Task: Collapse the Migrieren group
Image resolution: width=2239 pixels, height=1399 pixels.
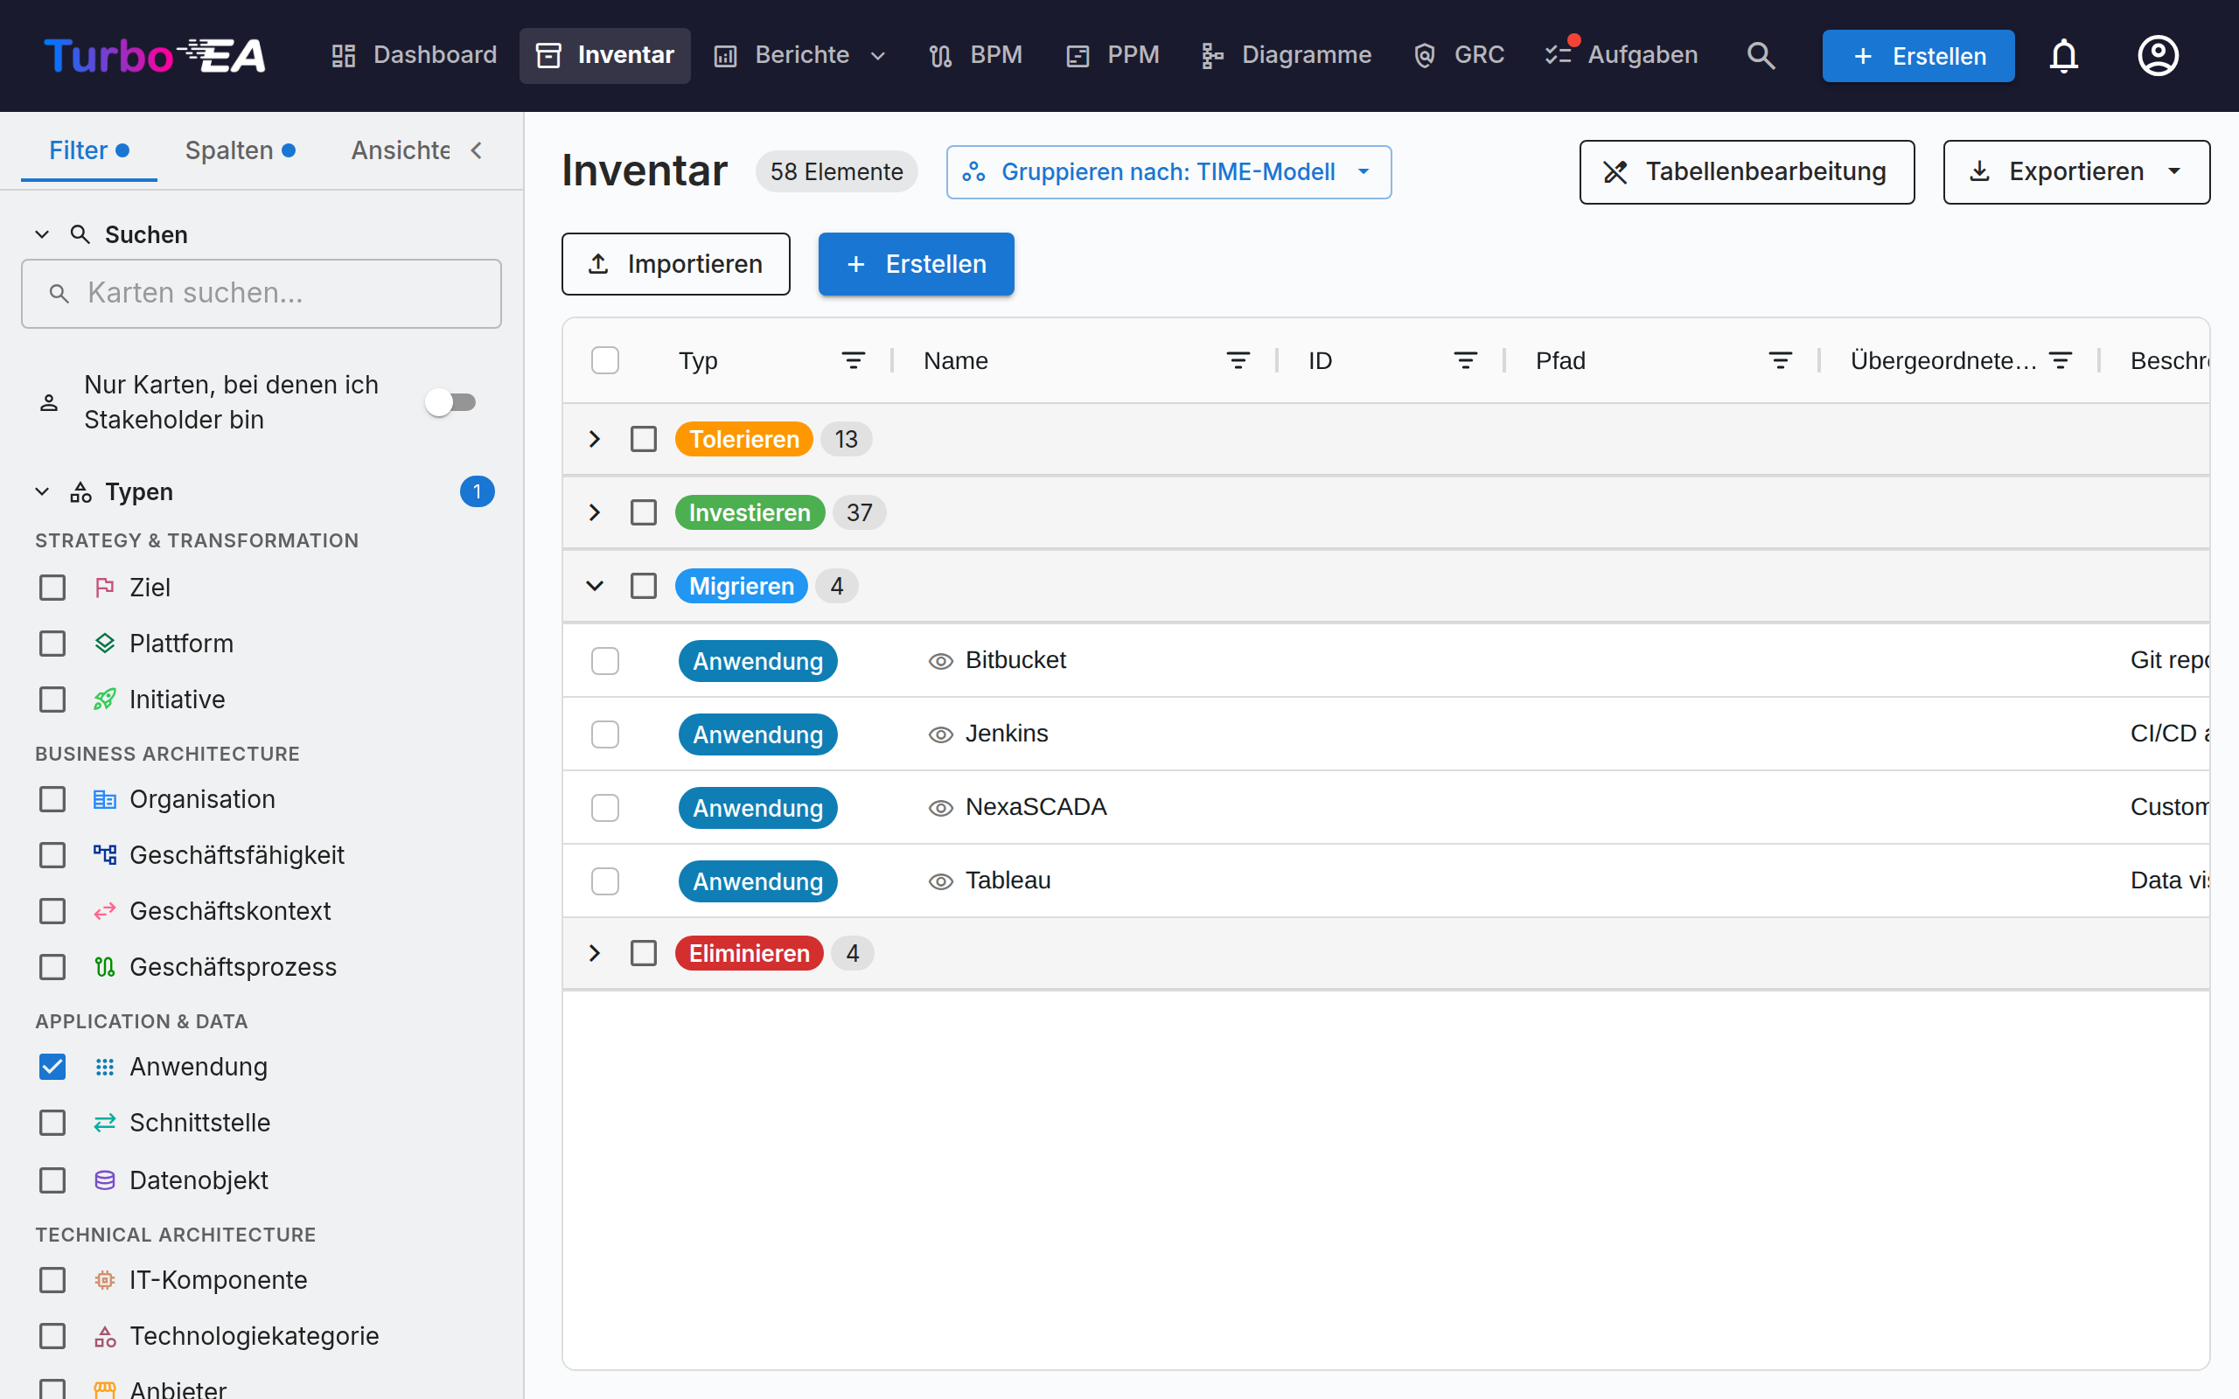Action: 595,586
